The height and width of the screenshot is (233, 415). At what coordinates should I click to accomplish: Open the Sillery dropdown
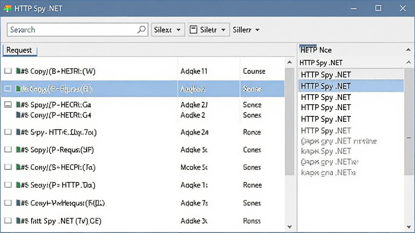[x=246, y=30]
